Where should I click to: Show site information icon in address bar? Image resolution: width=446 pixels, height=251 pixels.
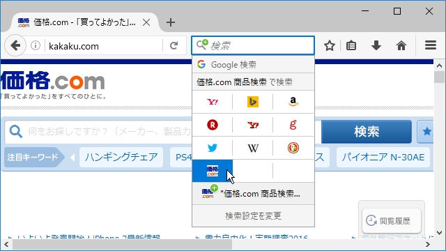pos(36,45)
